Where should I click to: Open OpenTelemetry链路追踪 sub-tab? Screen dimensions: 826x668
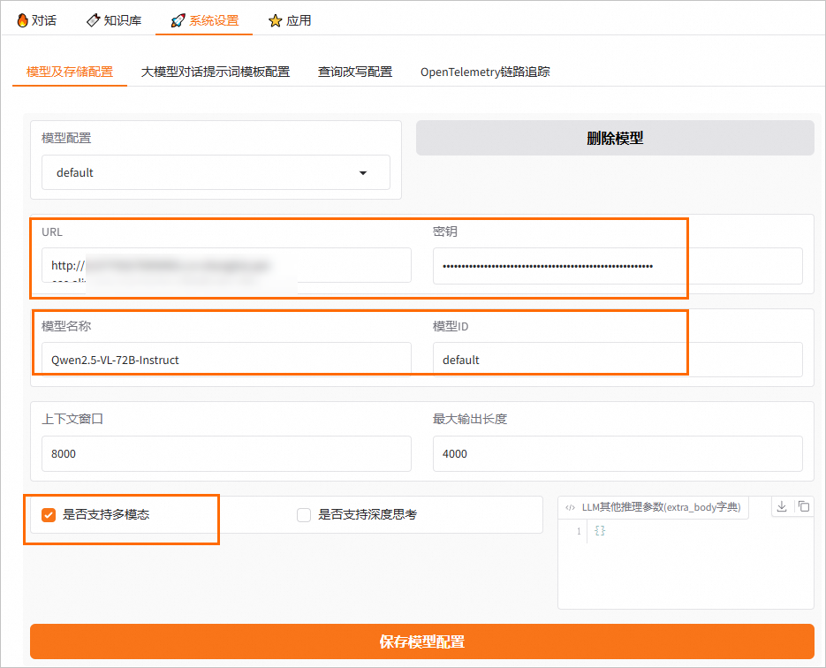click(x=485, y=72)
